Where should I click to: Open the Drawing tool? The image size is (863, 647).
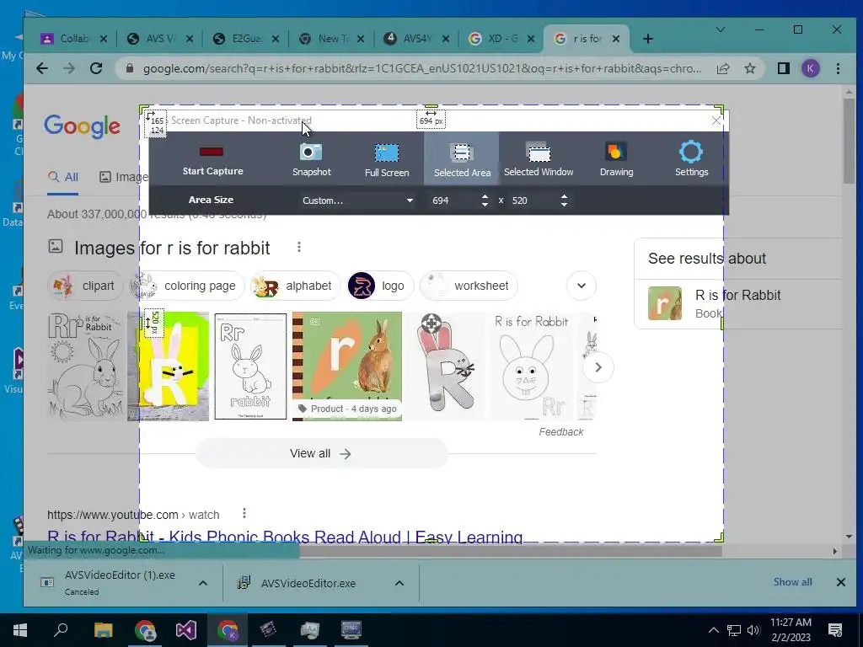tap(616, 159)
